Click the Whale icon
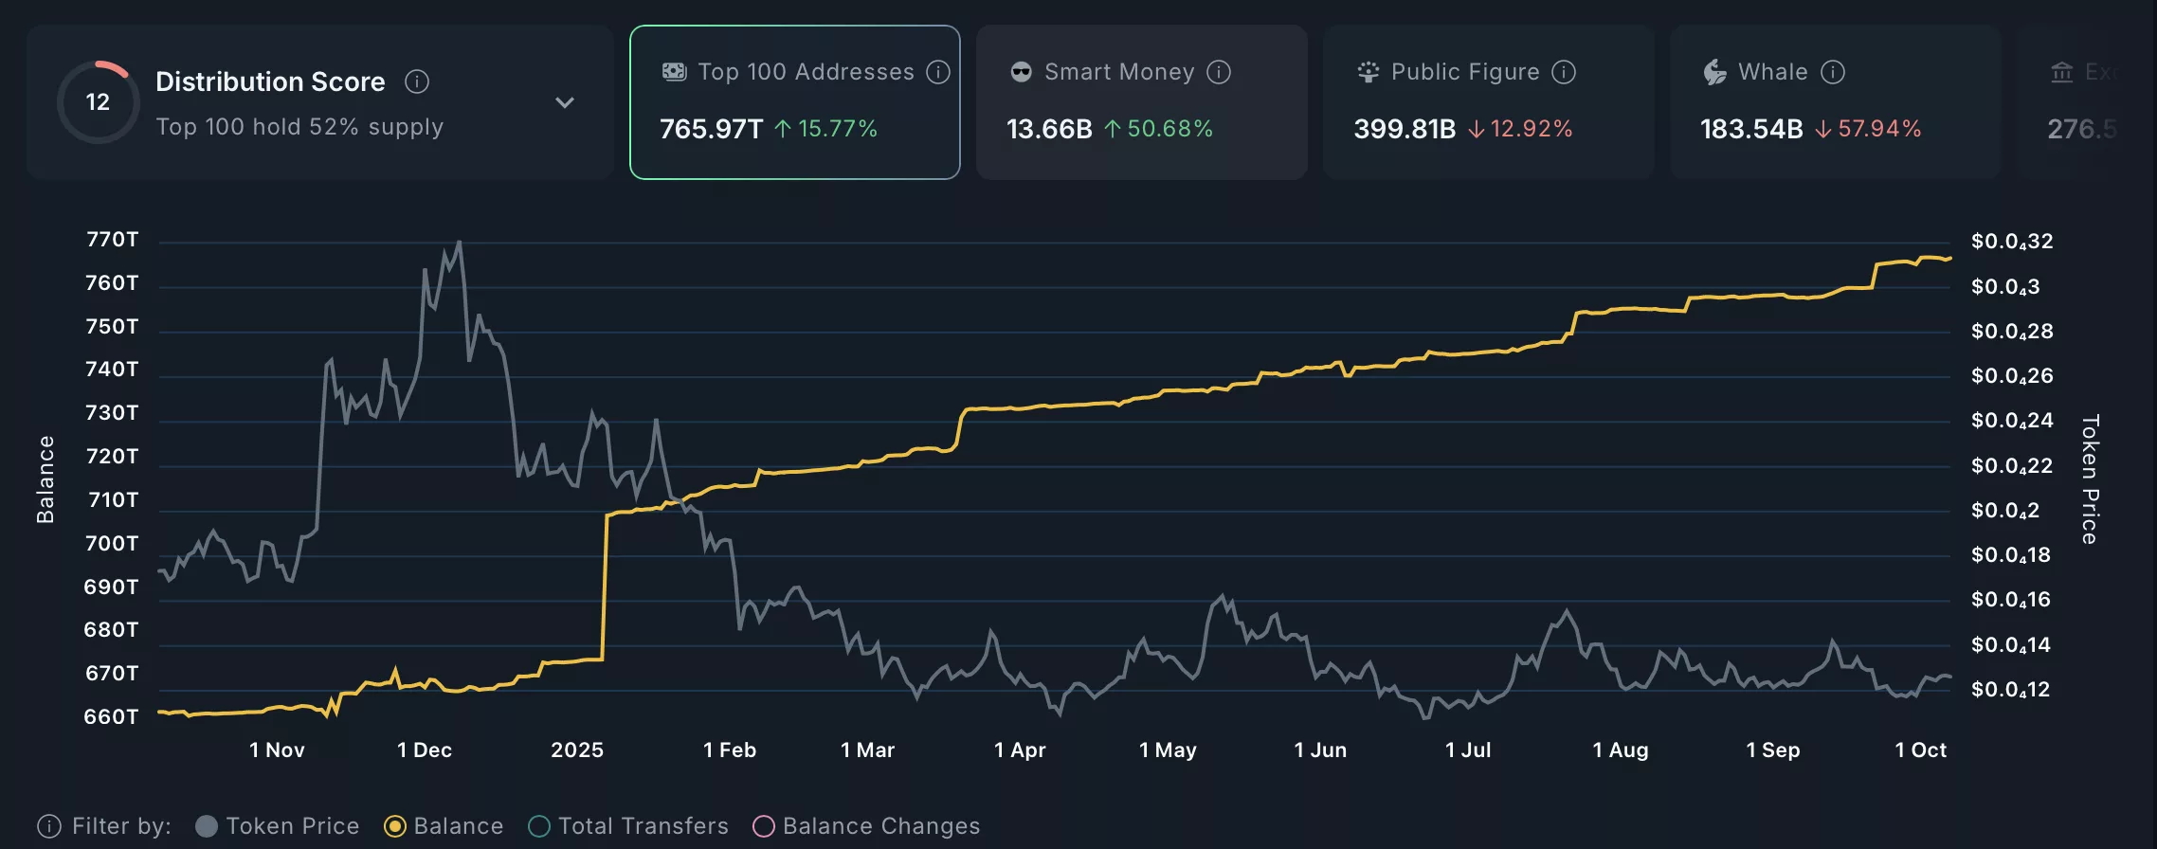The height and width of the screenshot is (849, 2157). 1714,72
